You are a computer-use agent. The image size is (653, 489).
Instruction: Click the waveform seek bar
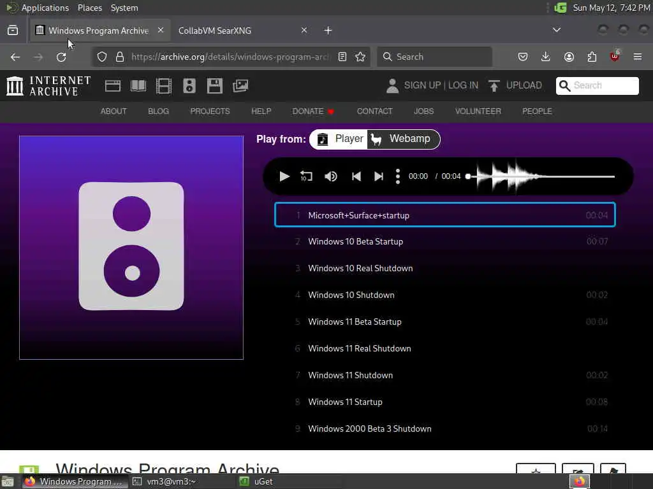click(x=541, y=176)
